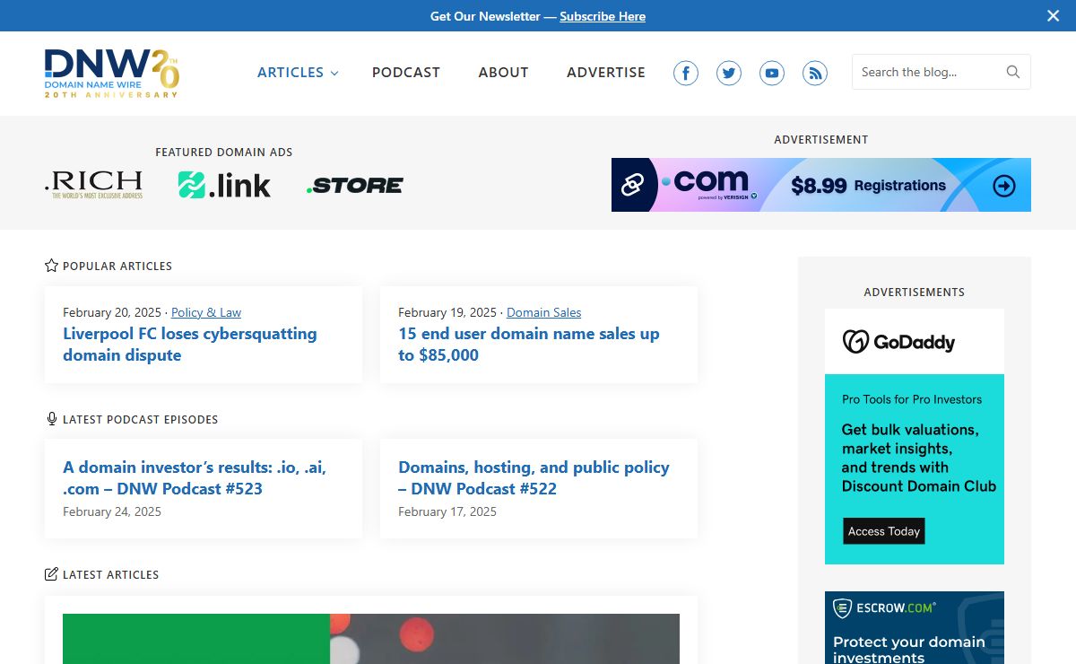Open 15 end user domain name sales article

tap(529, 345)
